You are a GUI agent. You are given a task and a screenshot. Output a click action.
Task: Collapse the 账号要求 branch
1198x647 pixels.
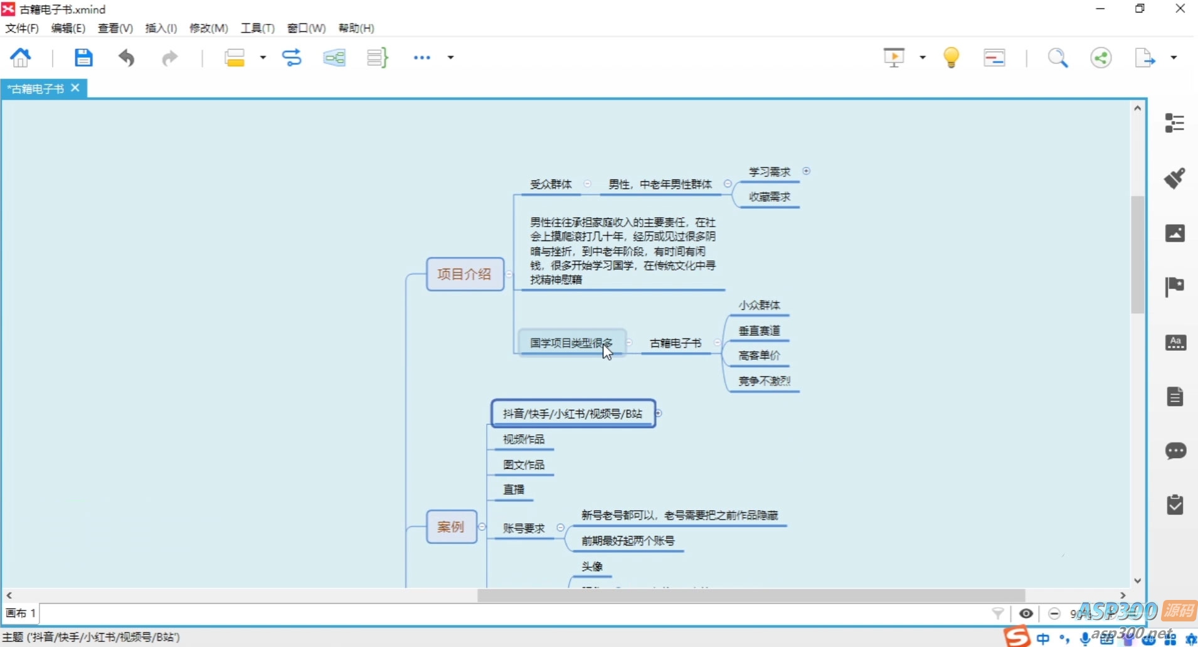point(561,528)
